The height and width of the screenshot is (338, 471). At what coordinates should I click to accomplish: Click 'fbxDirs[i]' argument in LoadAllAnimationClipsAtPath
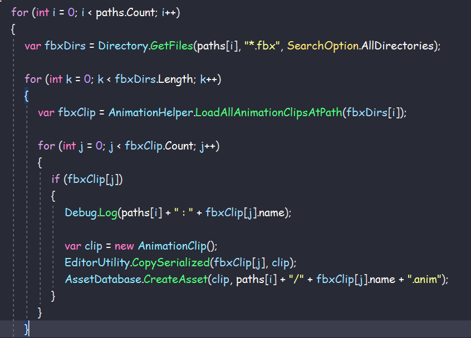[x=373, y=112]
